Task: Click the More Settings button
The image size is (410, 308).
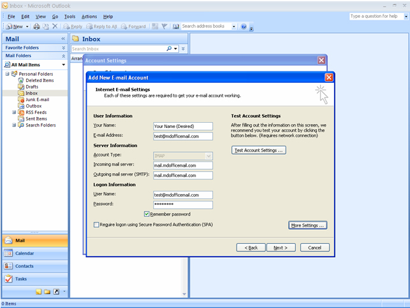Action: click(308, 225)
